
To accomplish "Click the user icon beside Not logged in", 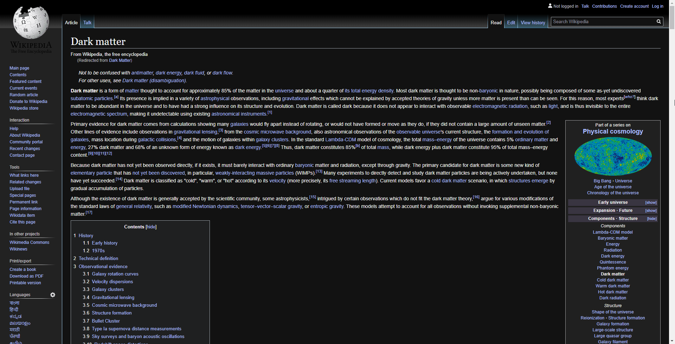I will click(550, 6).
